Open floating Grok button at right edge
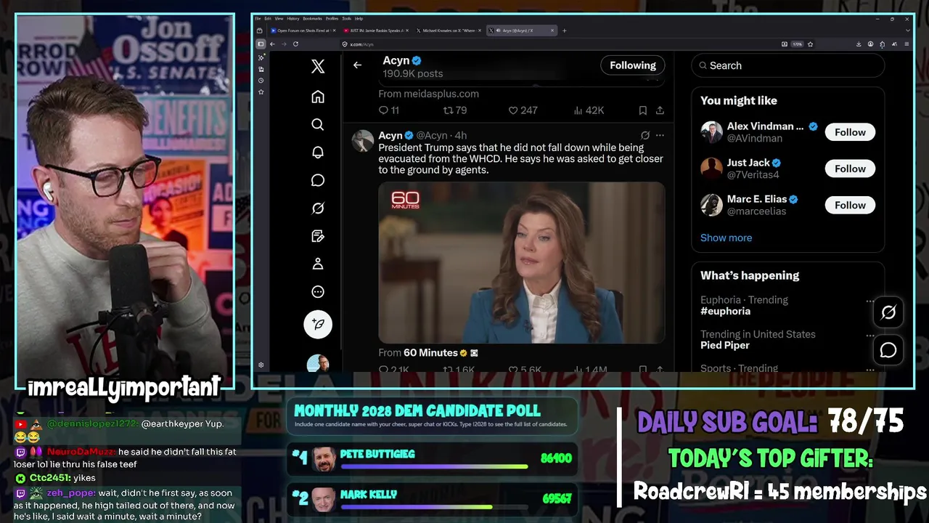 coord(888,312)
